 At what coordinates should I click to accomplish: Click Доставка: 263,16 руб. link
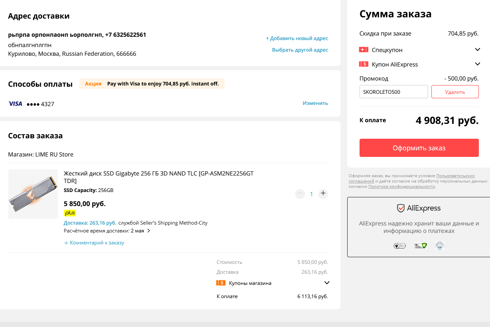pyautogui.click(x=90, y=223)
